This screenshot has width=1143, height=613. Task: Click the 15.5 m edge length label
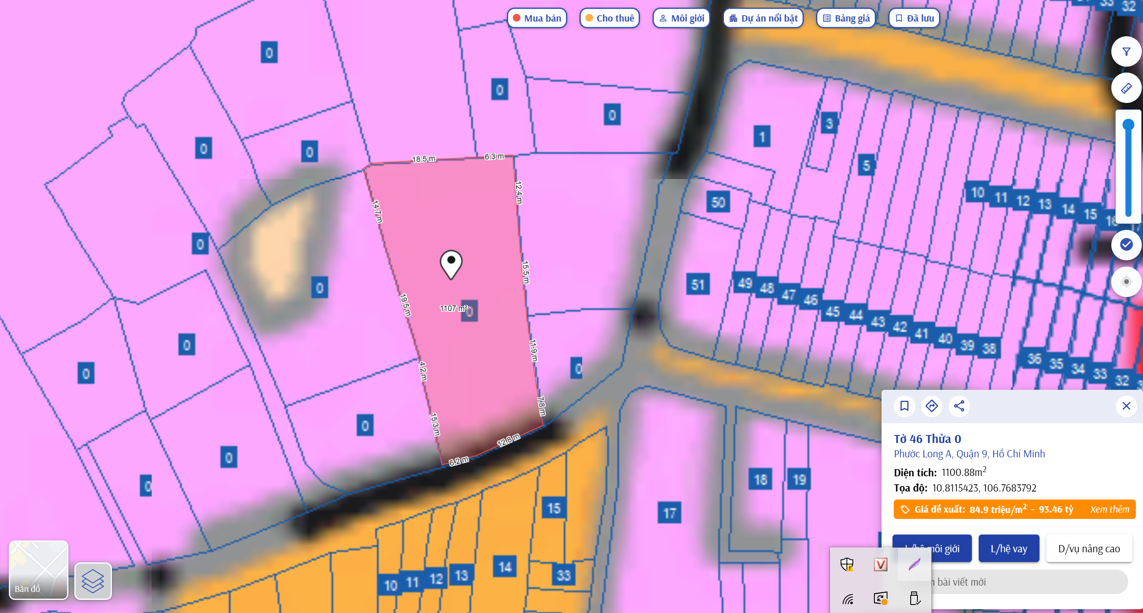tap(525, 272)
